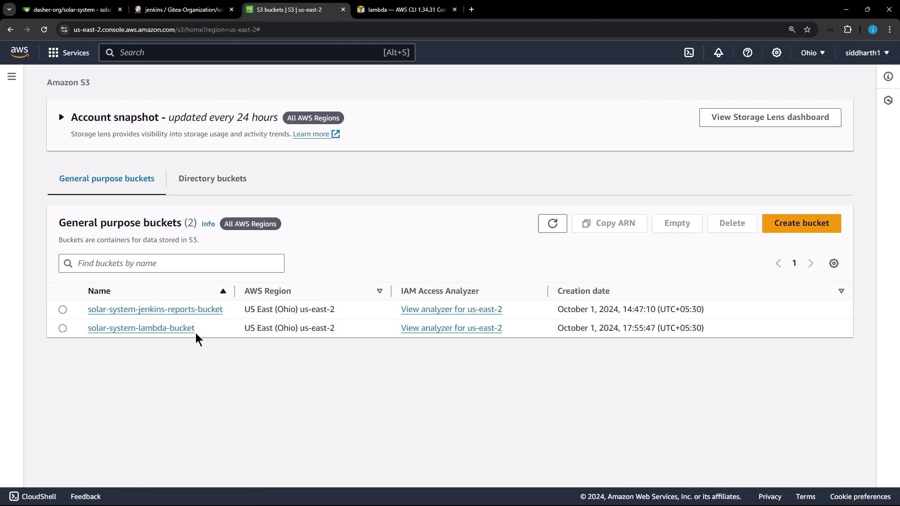Open the notifications bell icon
This screenshot has height=506, width=900.
click(x=718, y=53)
